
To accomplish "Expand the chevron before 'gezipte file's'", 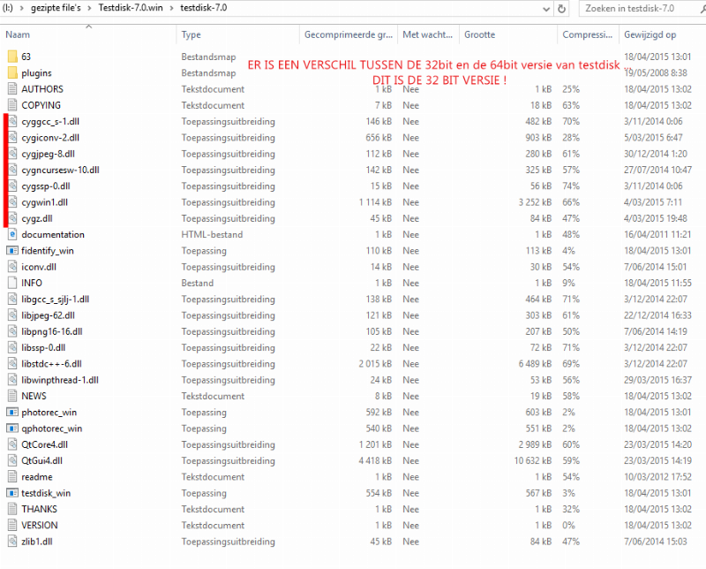I will click(x=21, y=8).
